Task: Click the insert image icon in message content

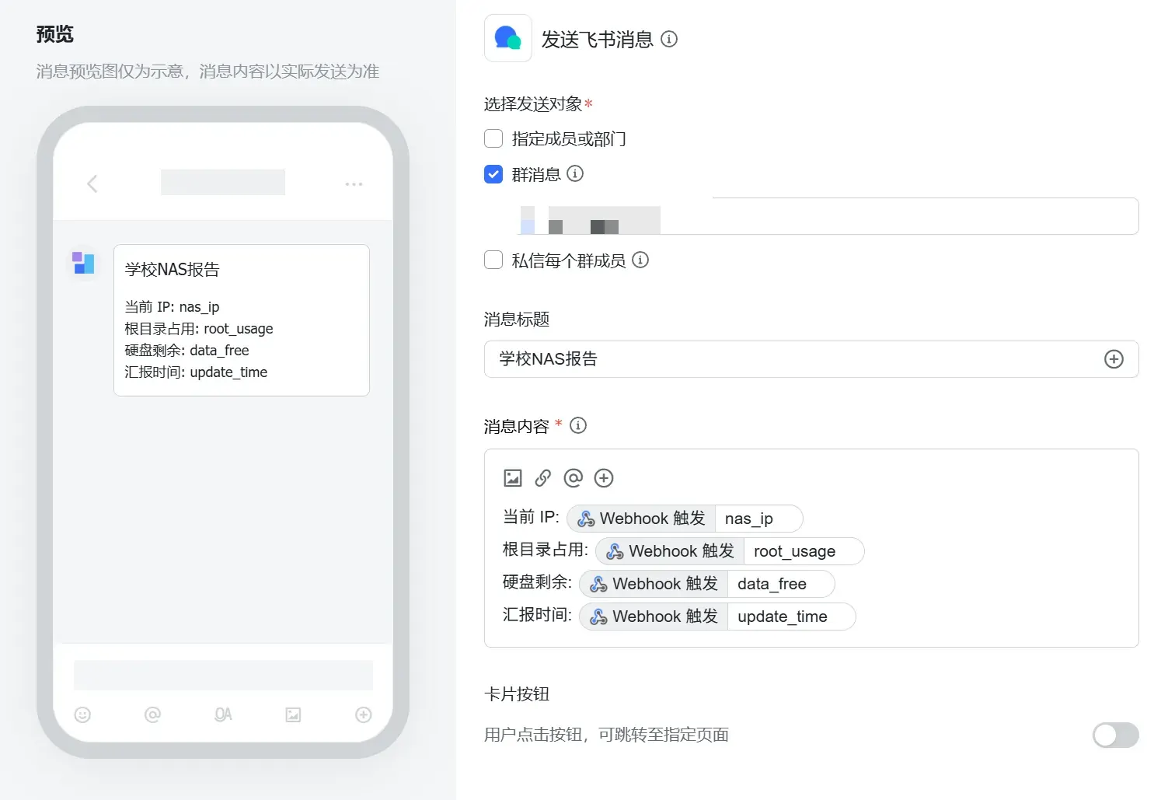Action: [x=513, y=478]
